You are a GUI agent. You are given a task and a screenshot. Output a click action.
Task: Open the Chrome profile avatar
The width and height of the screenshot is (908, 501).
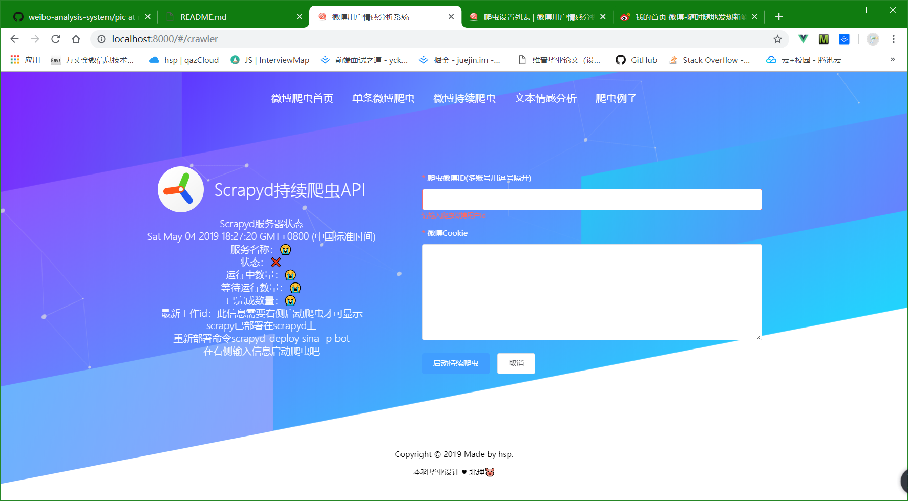coord(873,39)
